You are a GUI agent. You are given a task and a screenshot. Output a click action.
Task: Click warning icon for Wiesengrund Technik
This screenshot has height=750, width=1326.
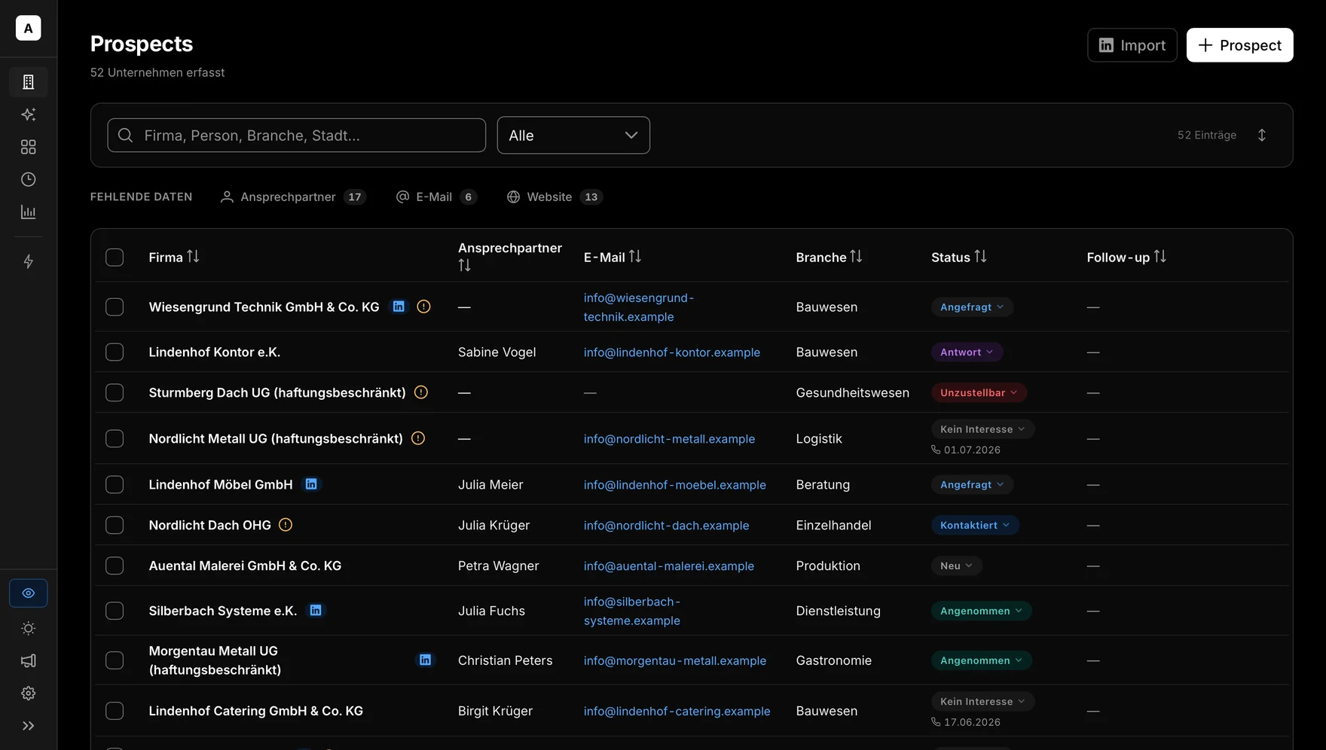pyautogui.click(x=423, y=306)
